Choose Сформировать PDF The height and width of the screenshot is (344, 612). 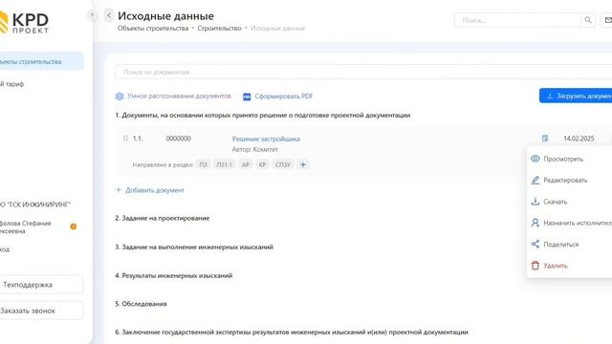(x=283, y=96)
